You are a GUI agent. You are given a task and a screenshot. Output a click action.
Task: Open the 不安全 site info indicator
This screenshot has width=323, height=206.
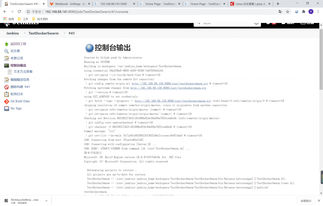pos(35,12)
